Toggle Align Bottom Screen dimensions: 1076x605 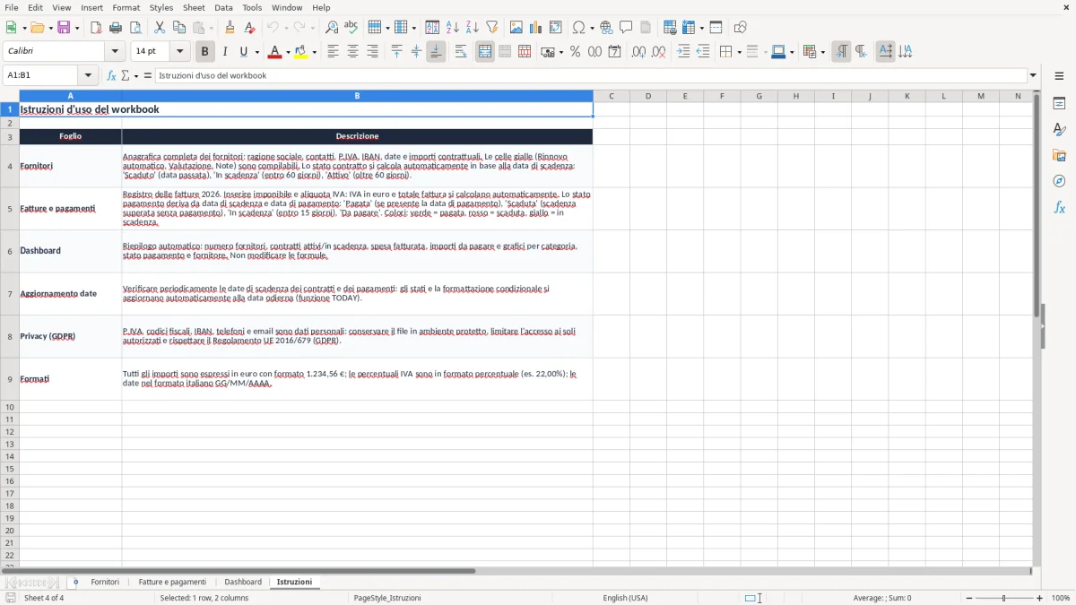point(436,52)
